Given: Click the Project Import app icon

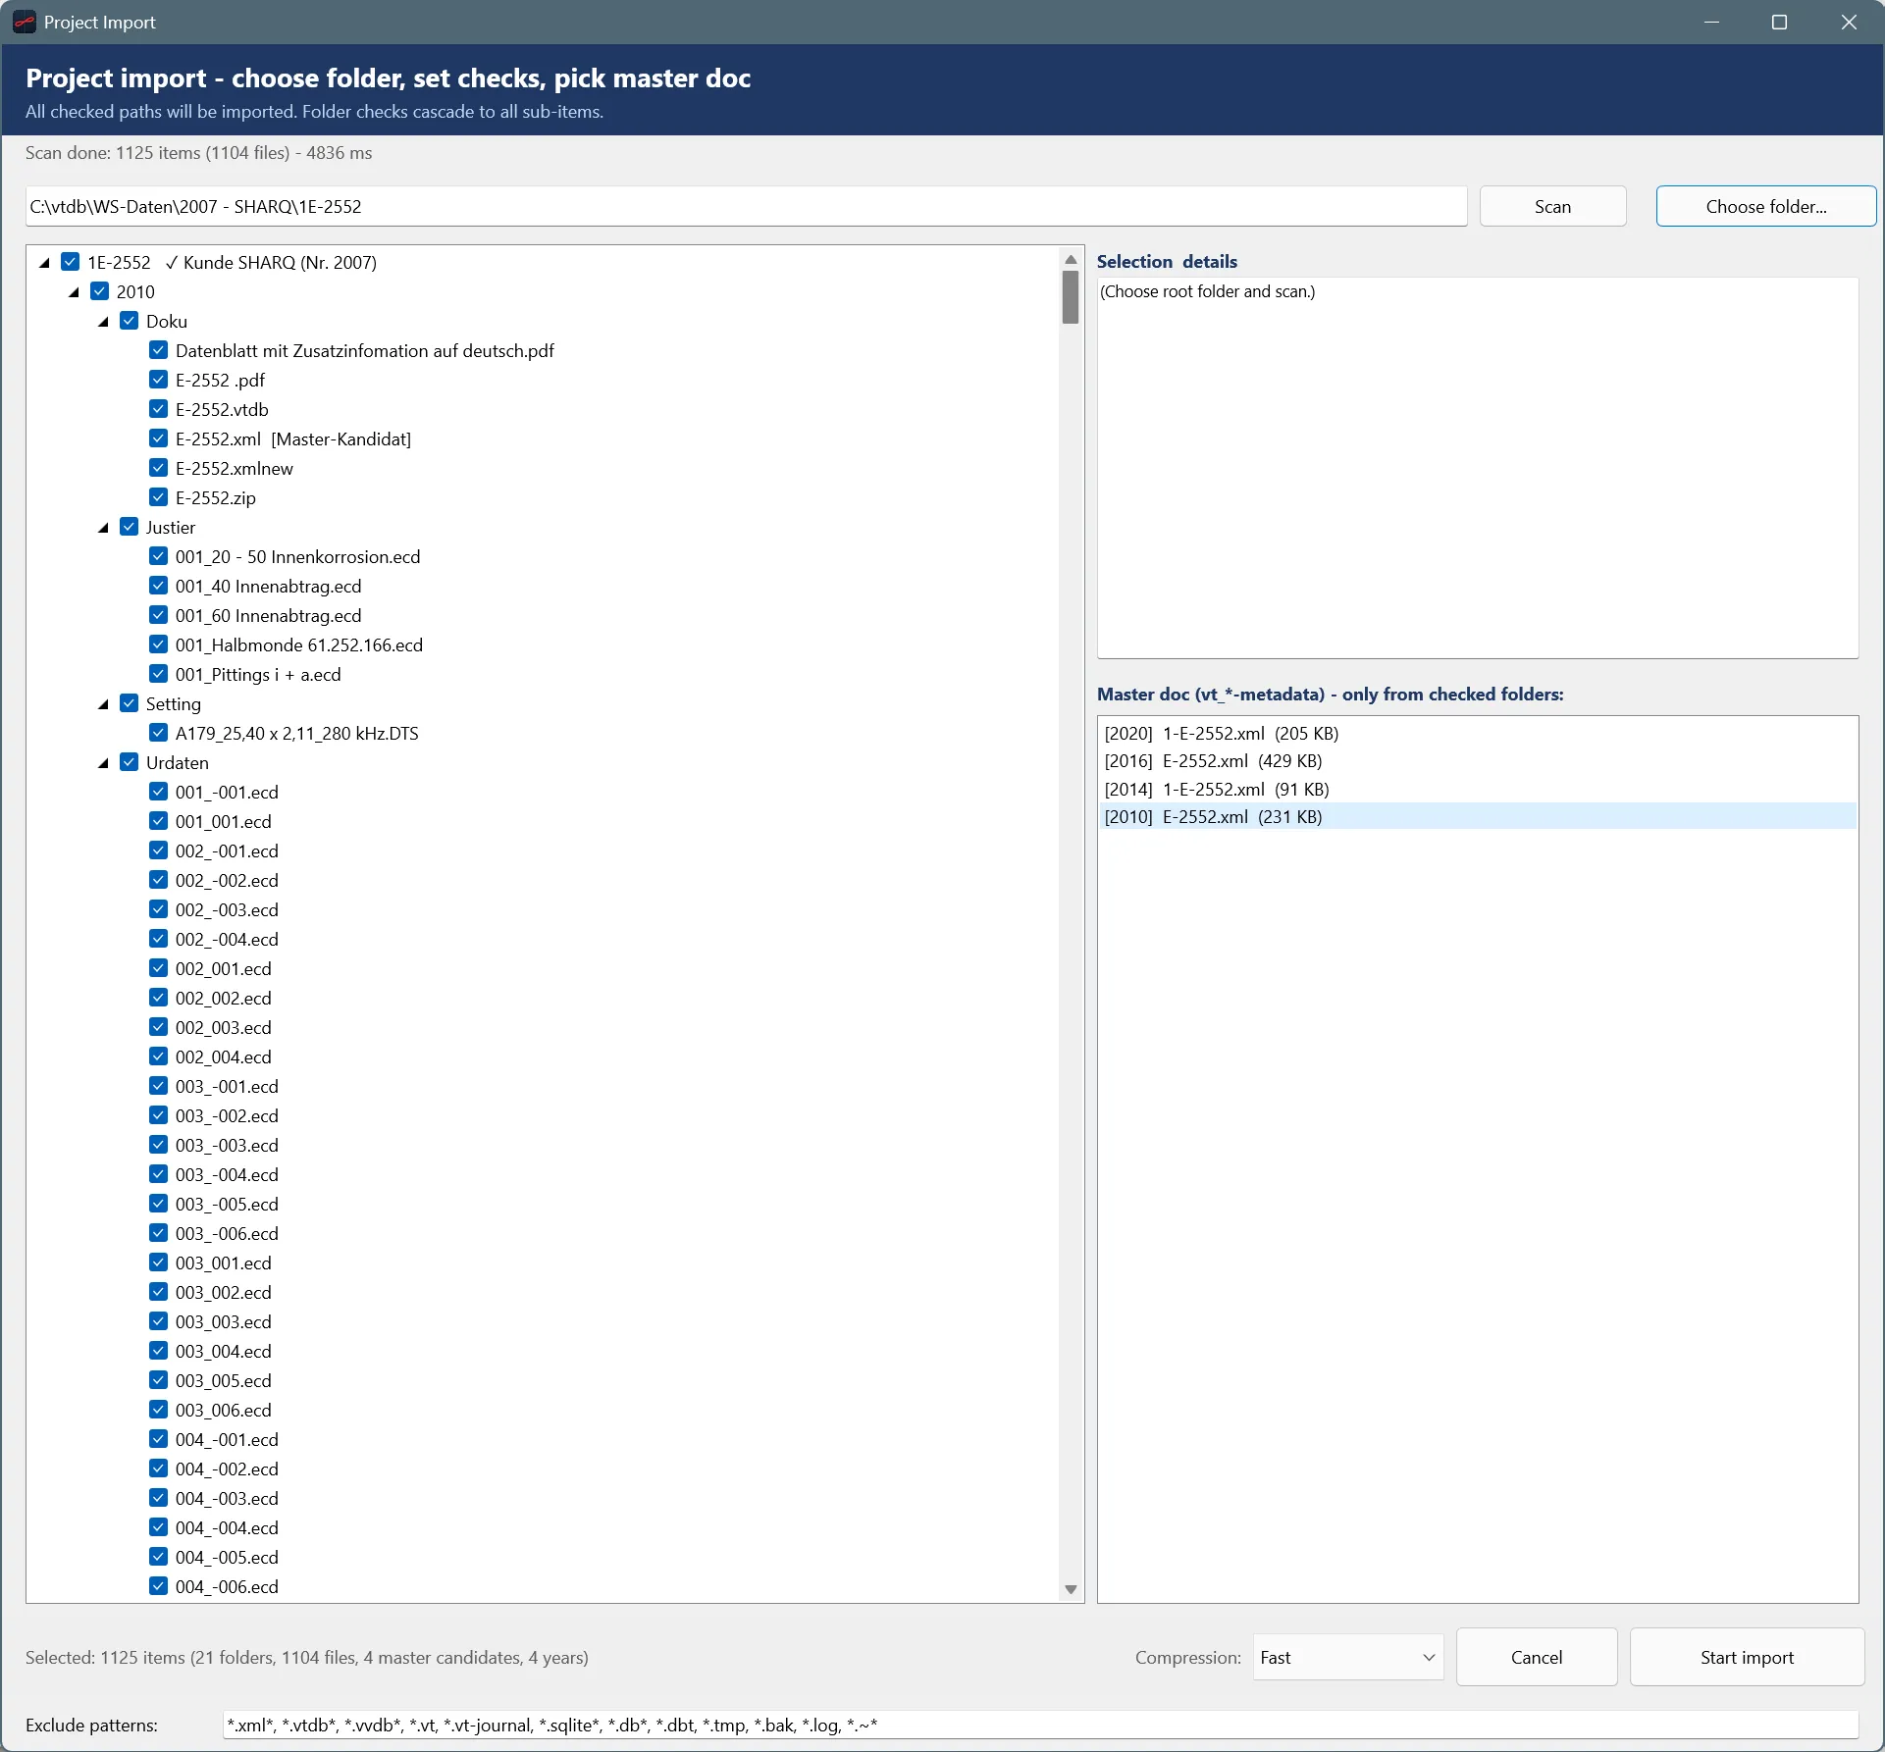Looking at the screenshot, I should click(25, 22).
